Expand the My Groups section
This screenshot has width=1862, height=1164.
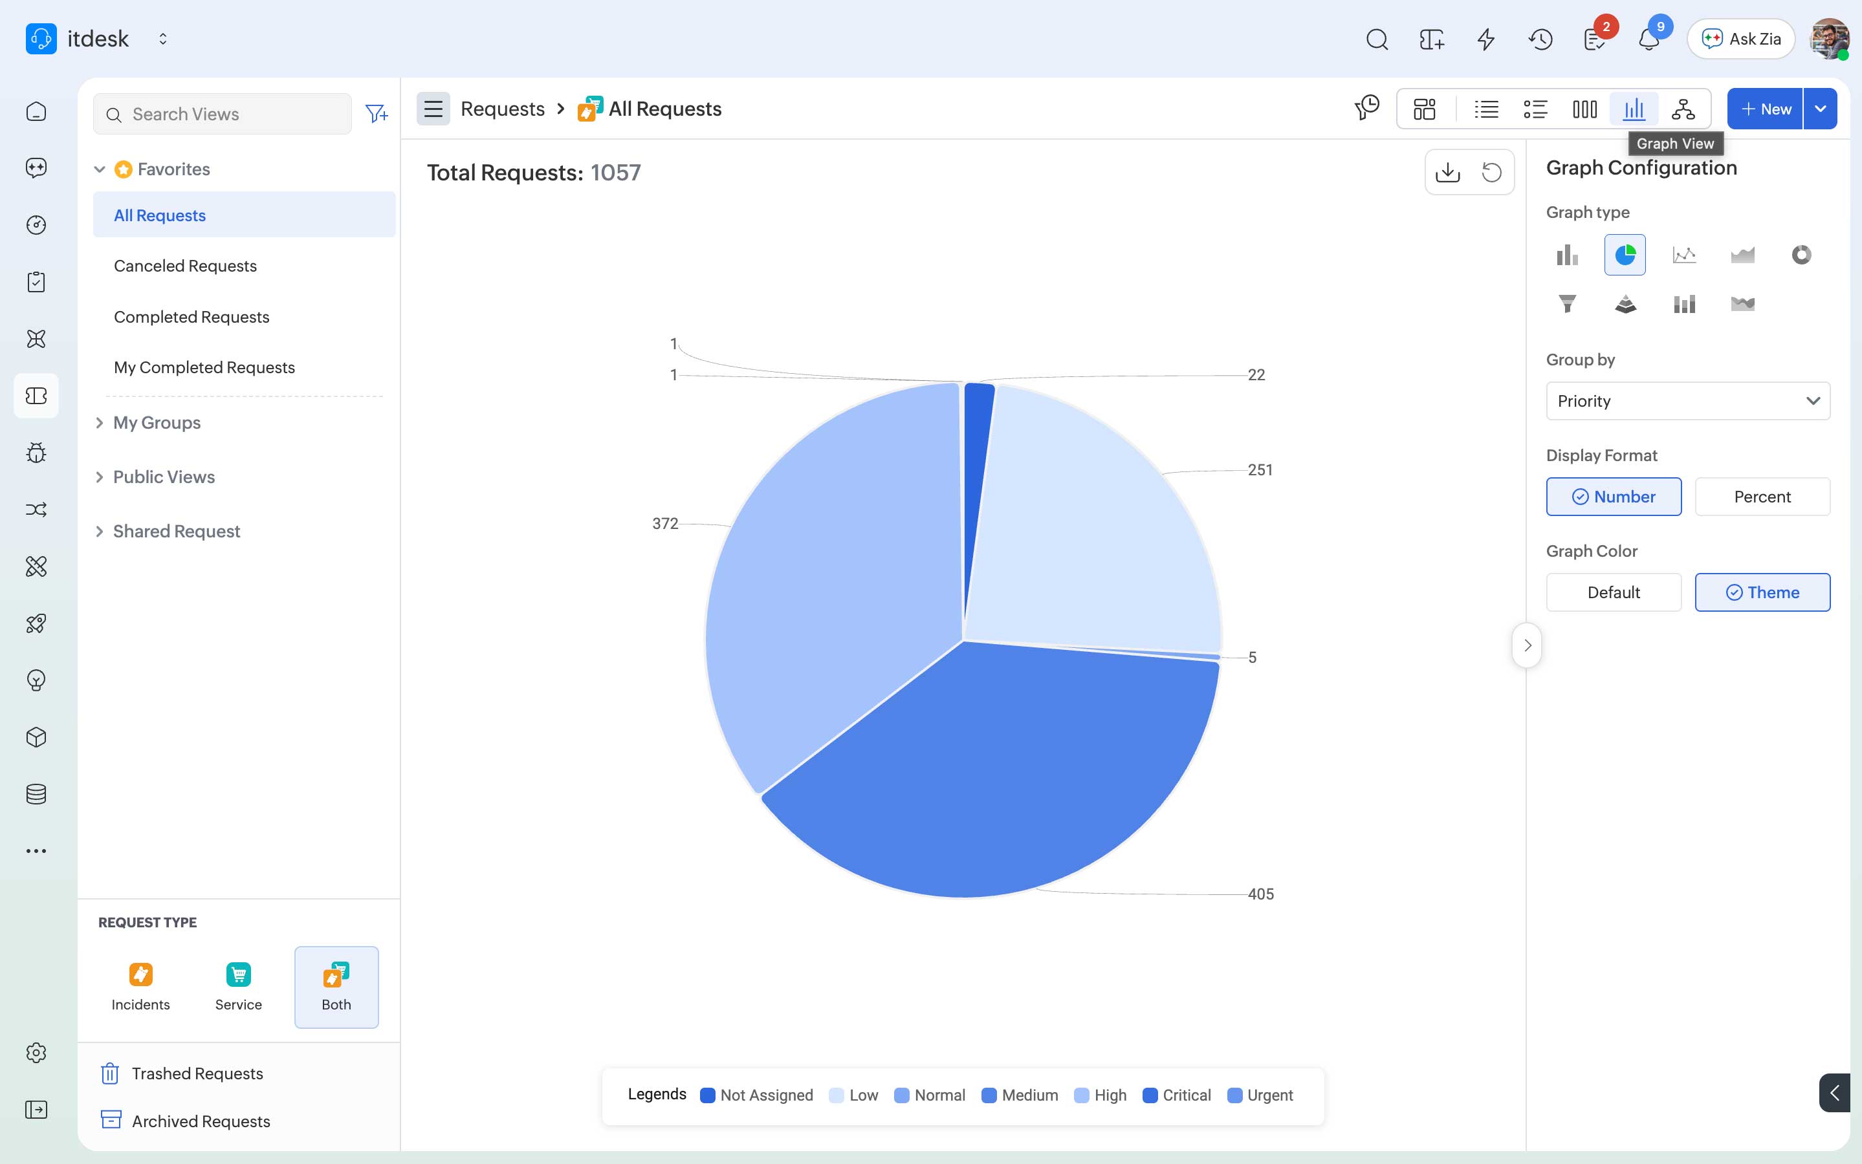(x=100, y=423)
